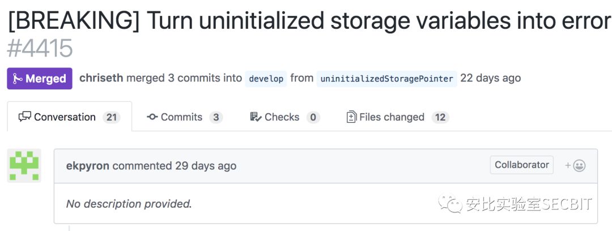
Task: Click the Files changed count badge 12
Action: 440,117
